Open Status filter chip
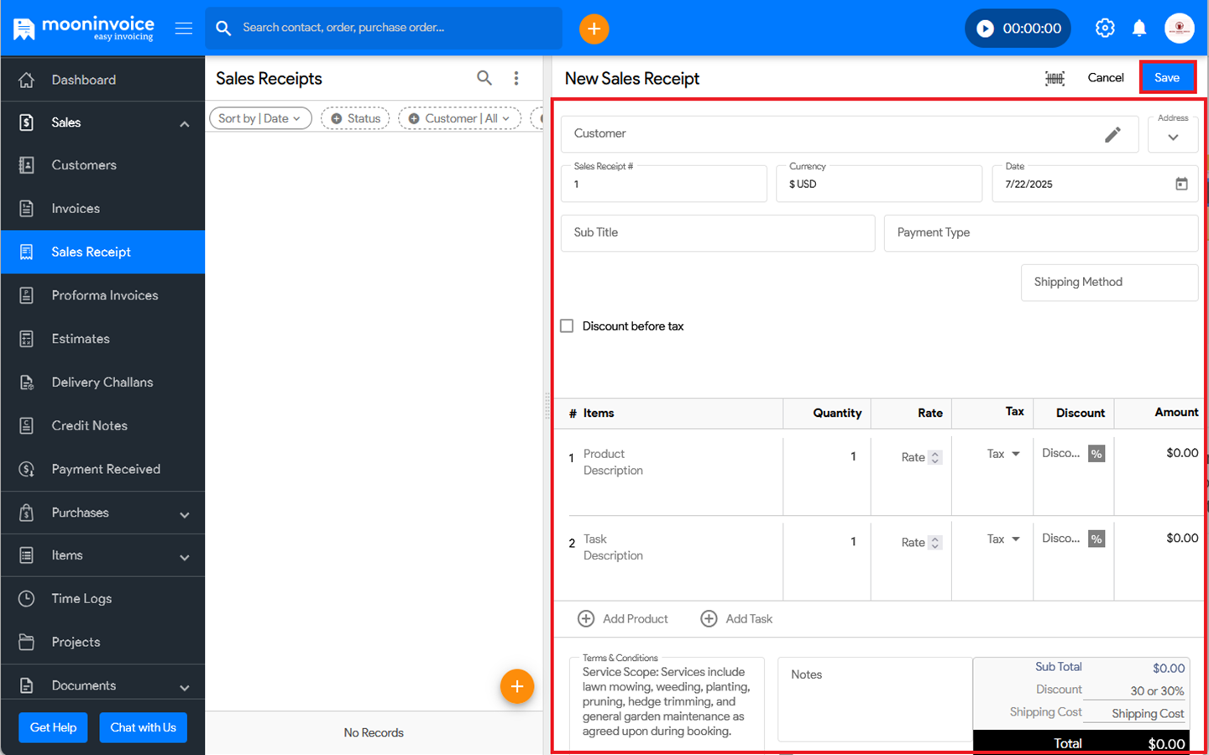1209x755 pixels. point(355,118)
